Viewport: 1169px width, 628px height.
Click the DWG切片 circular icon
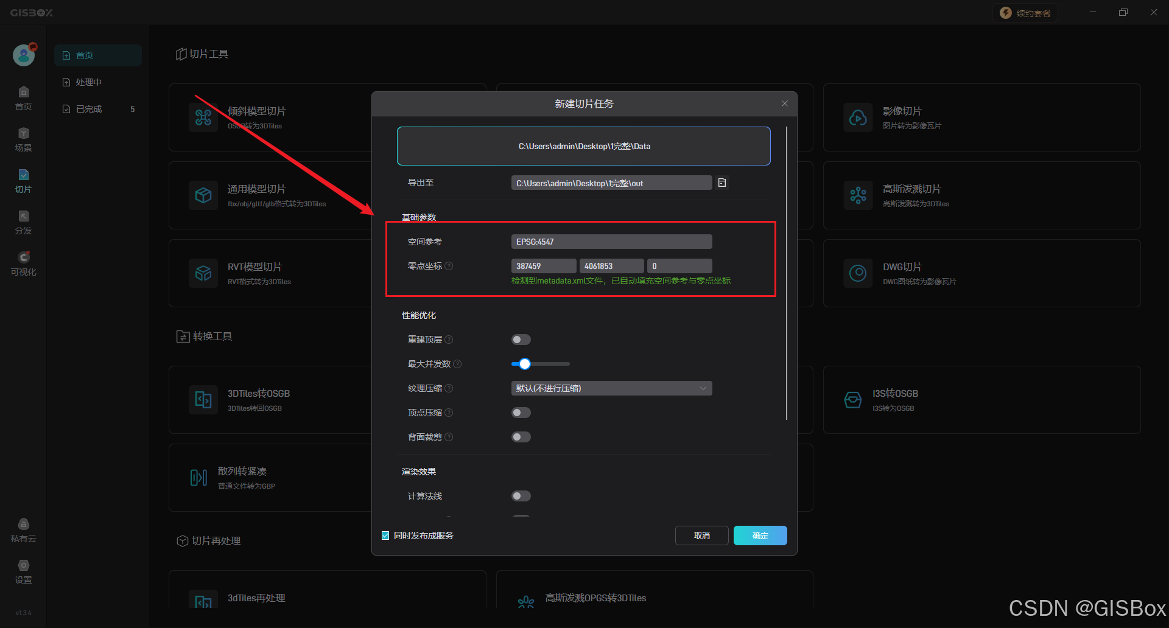858,273
